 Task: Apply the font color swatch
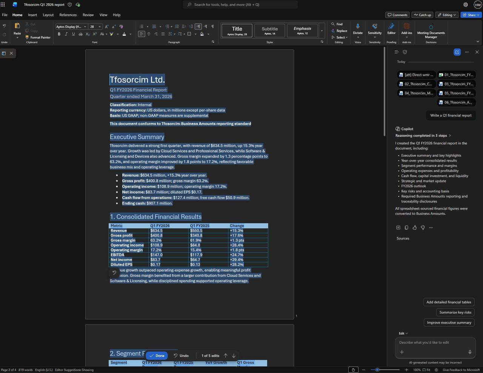click(x=124, y=34)
